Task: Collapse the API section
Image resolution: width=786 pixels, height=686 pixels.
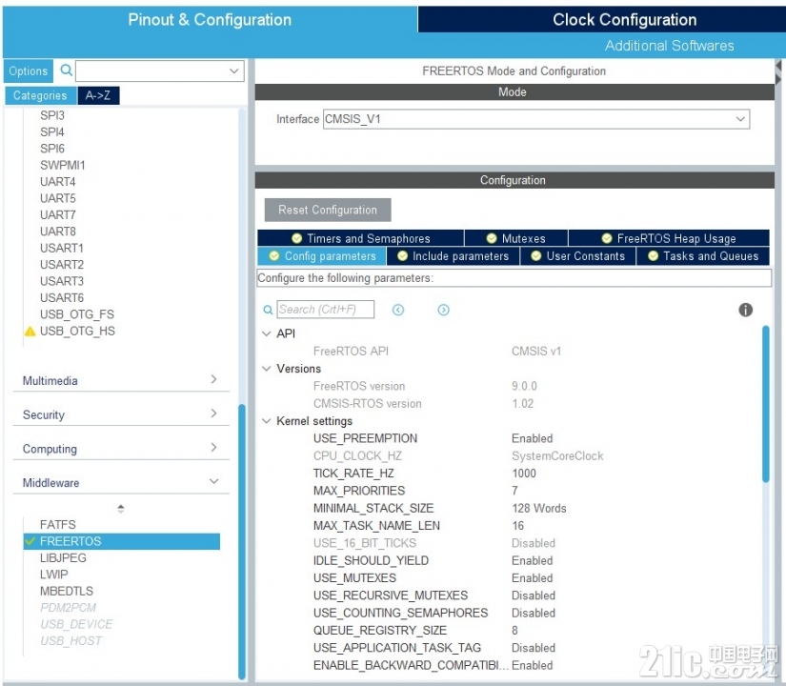Action: coord(266,333)
